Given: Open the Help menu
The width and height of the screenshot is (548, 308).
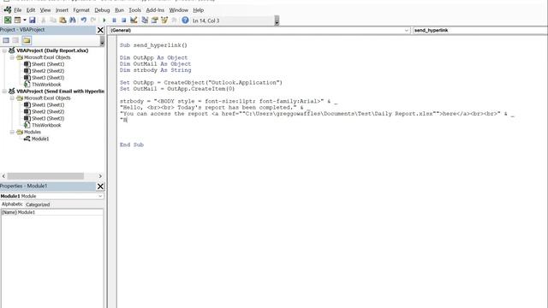Looking at the screenshot, I should coord(198,10).
